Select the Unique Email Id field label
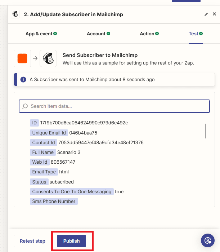The image size is (220, 252). (49, 133)
